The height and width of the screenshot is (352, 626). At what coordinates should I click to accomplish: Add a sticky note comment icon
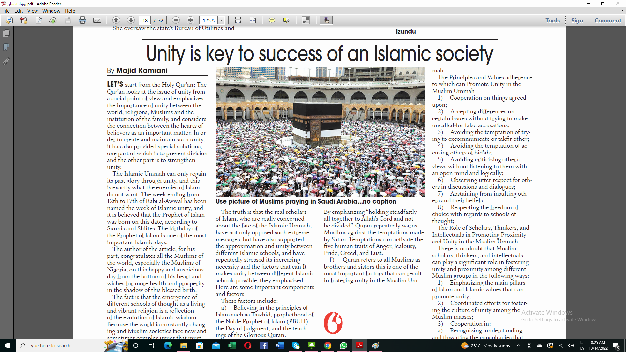272,20
